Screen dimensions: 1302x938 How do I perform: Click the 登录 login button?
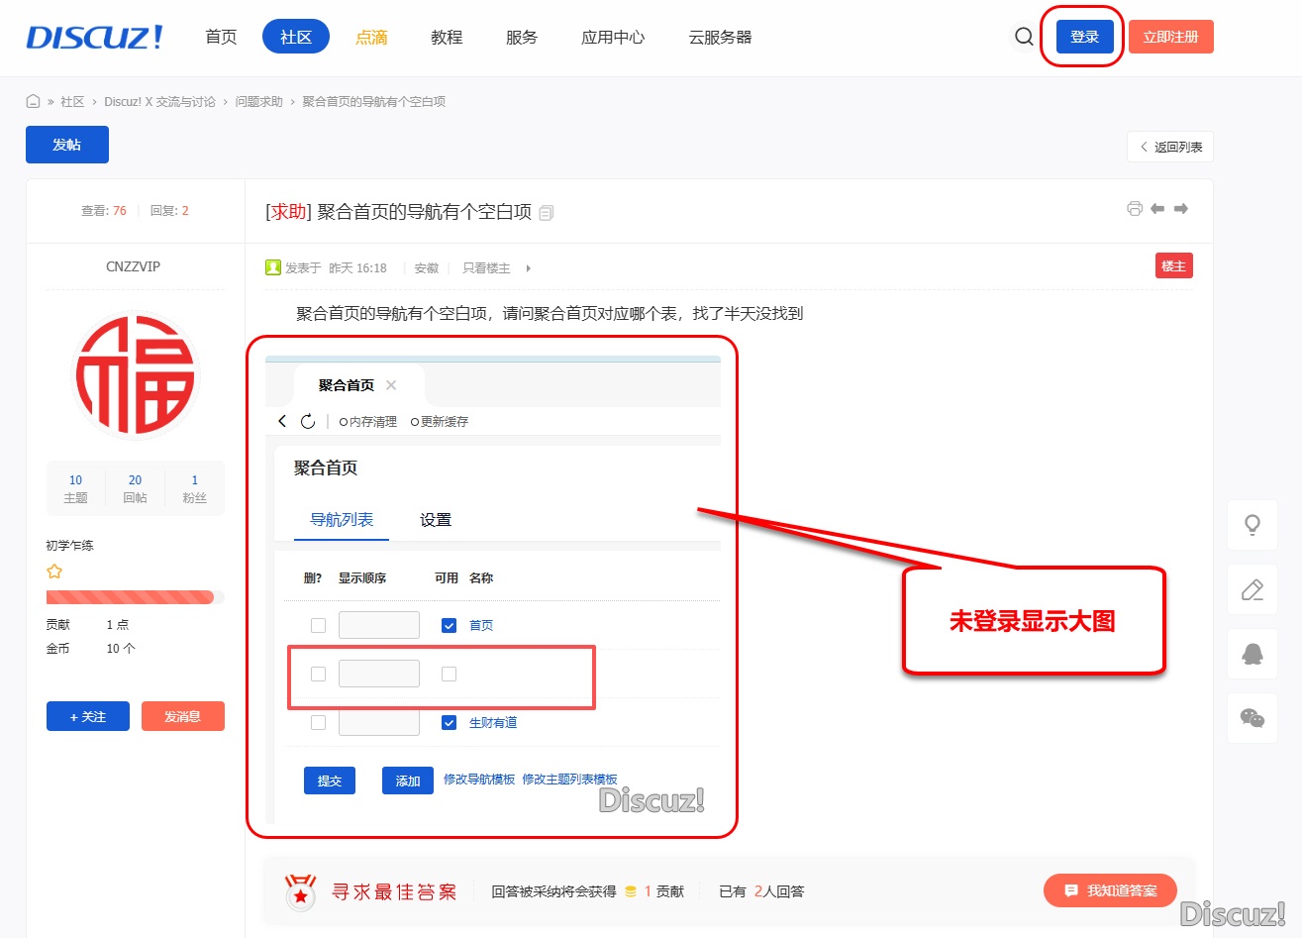[1084, 37]
